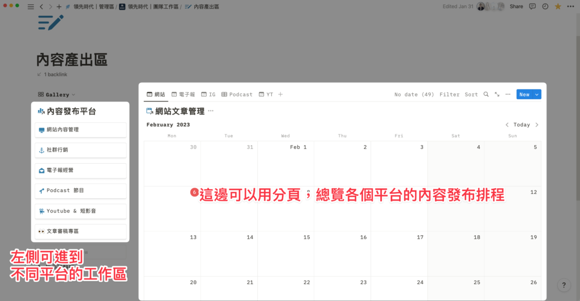Add a new view with the plus
Viewport: 580px width, 301px height.
tap(280, 95)
